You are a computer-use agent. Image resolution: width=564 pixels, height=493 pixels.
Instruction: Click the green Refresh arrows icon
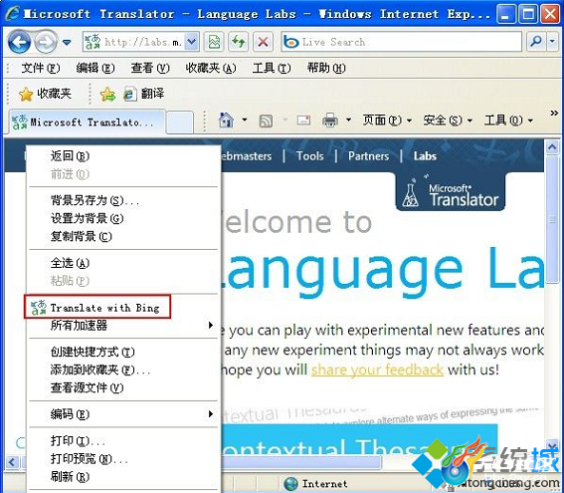pos(238,42)
